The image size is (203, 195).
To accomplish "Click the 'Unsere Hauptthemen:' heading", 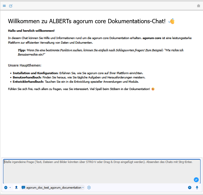I will (24, 65).
